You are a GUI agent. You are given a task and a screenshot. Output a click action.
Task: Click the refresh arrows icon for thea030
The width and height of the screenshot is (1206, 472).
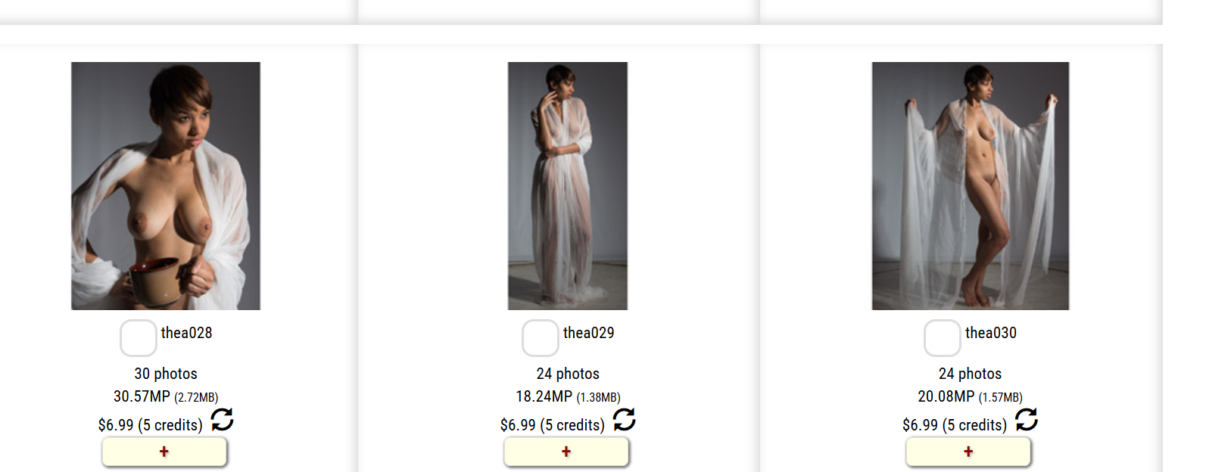point(1027,419)
